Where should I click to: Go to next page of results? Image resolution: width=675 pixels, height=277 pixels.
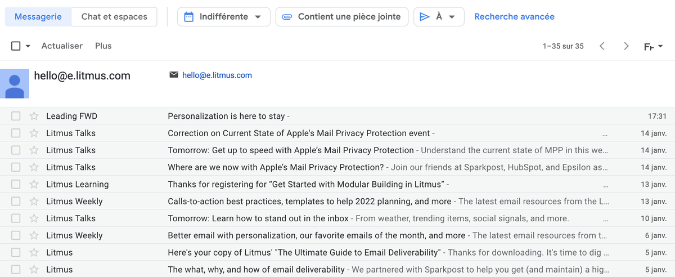click(x=626, y=46)
